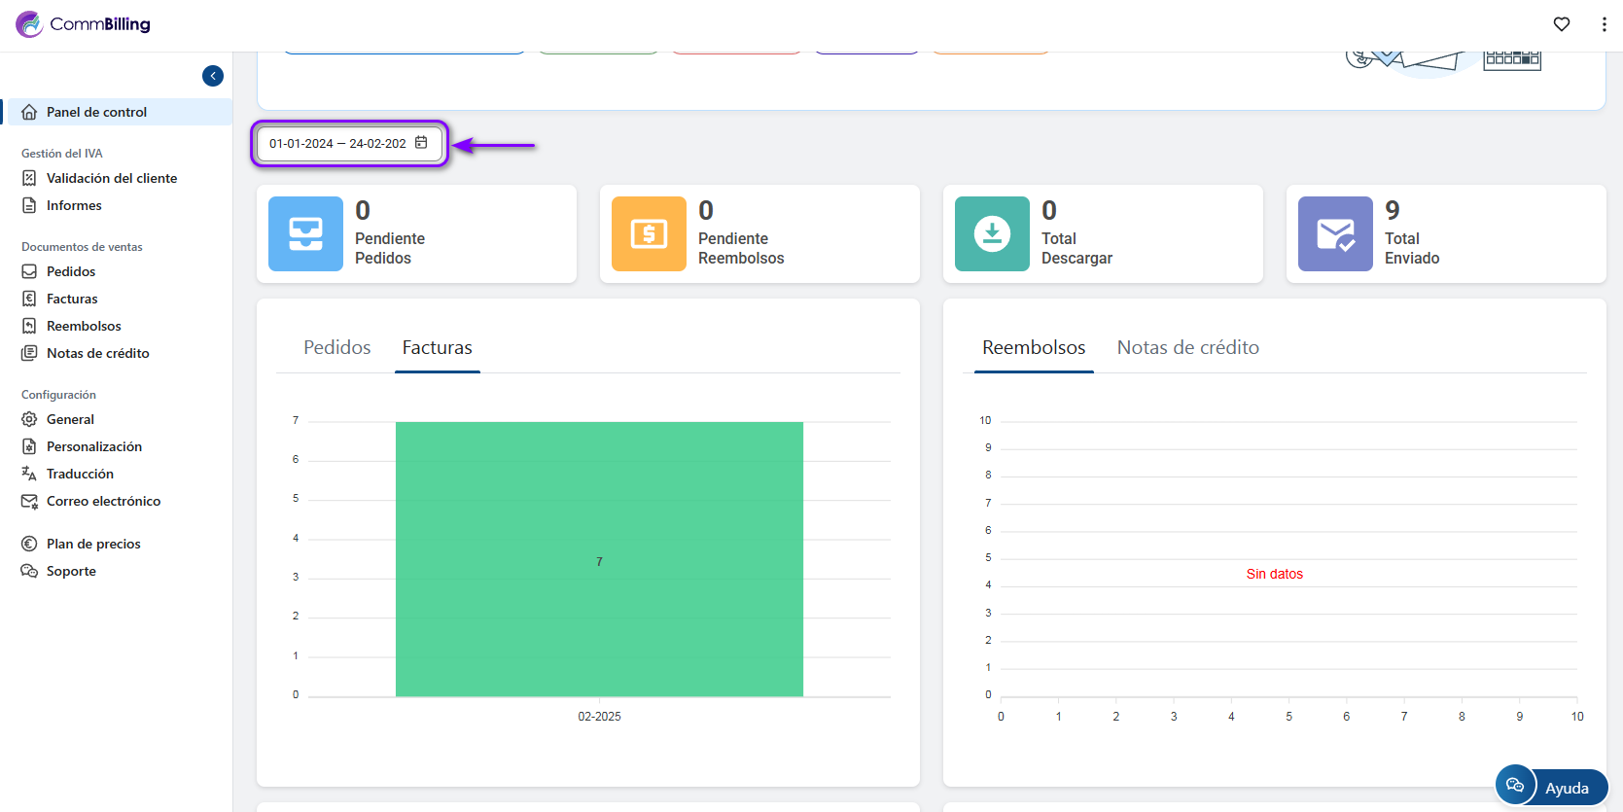Open the date range calendar icon
The height and width of the screenshot is (812, 1623).
pyautogui.click(x=421, y=143)
